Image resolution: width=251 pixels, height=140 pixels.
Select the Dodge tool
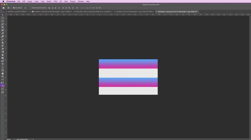(x=3, y=58)
